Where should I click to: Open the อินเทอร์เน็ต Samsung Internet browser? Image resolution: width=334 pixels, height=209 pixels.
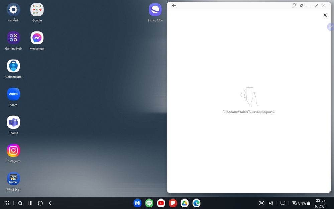155,10
